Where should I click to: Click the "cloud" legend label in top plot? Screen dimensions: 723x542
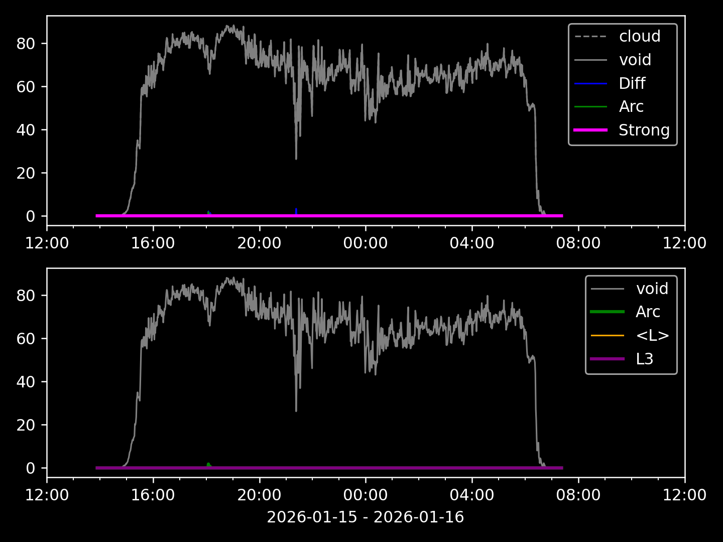(x=639, y=37)
